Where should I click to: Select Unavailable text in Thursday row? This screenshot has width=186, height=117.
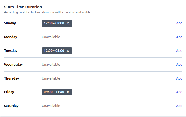51,78
